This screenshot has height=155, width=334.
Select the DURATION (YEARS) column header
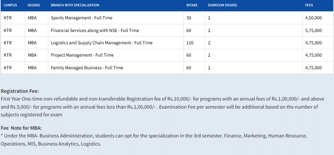tap(222, 5)
